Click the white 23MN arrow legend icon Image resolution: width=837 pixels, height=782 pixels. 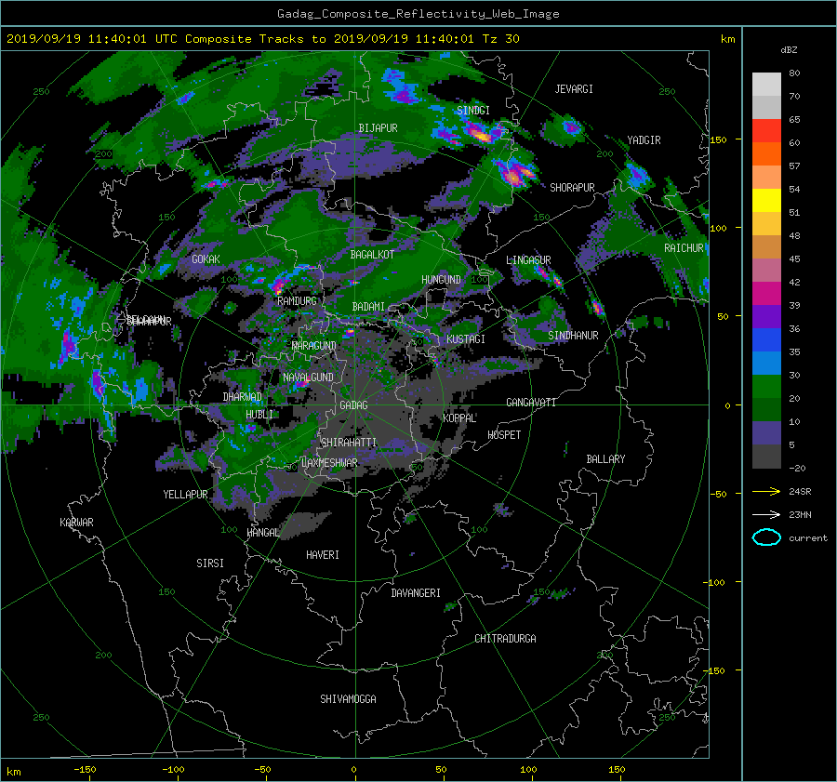(x=766, y=514)
